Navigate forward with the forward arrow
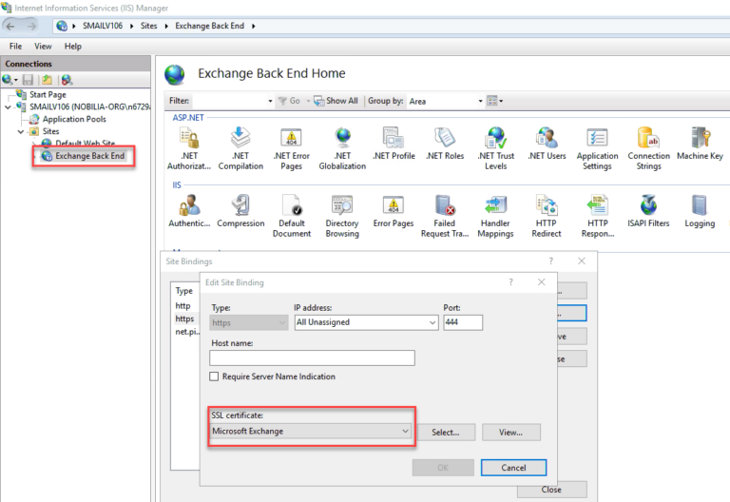This screenshot has height=502, width=730. (x=31, y=26)
